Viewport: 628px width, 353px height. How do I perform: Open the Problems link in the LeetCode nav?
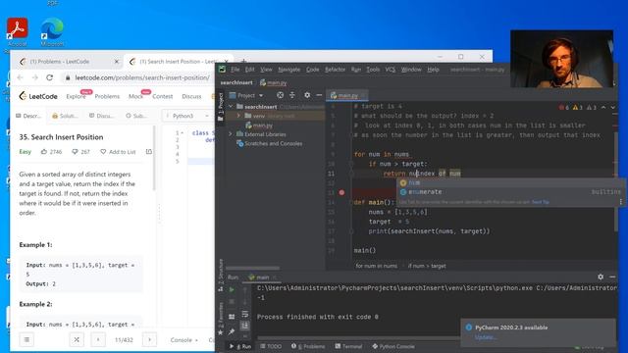point(107,96)
